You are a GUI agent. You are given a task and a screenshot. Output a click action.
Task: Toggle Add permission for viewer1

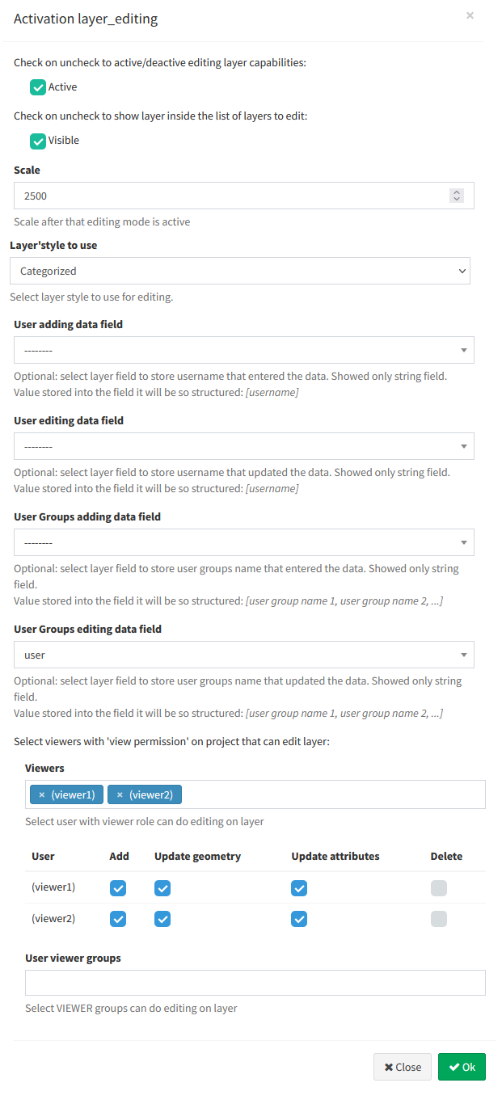[118, 888]
